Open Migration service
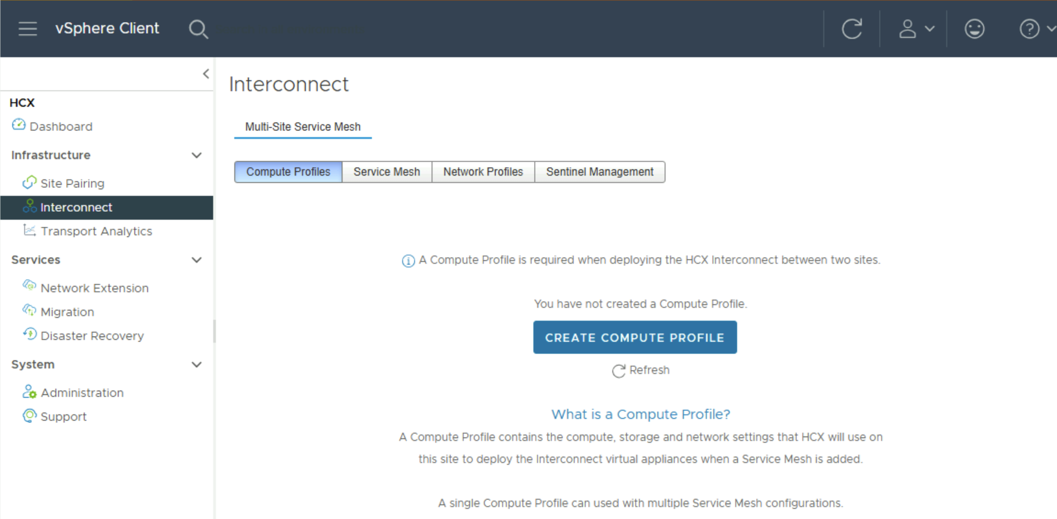This screenshot has height=519, width=1057. [x=67, y=312]
